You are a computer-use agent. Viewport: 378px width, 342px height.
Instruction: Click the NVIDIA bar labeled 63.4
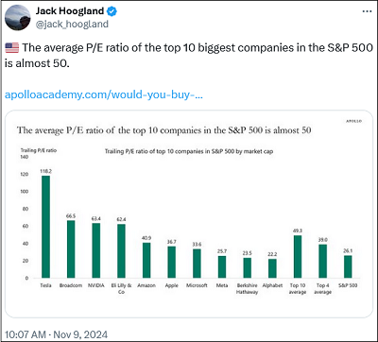[x=96, y=250]
